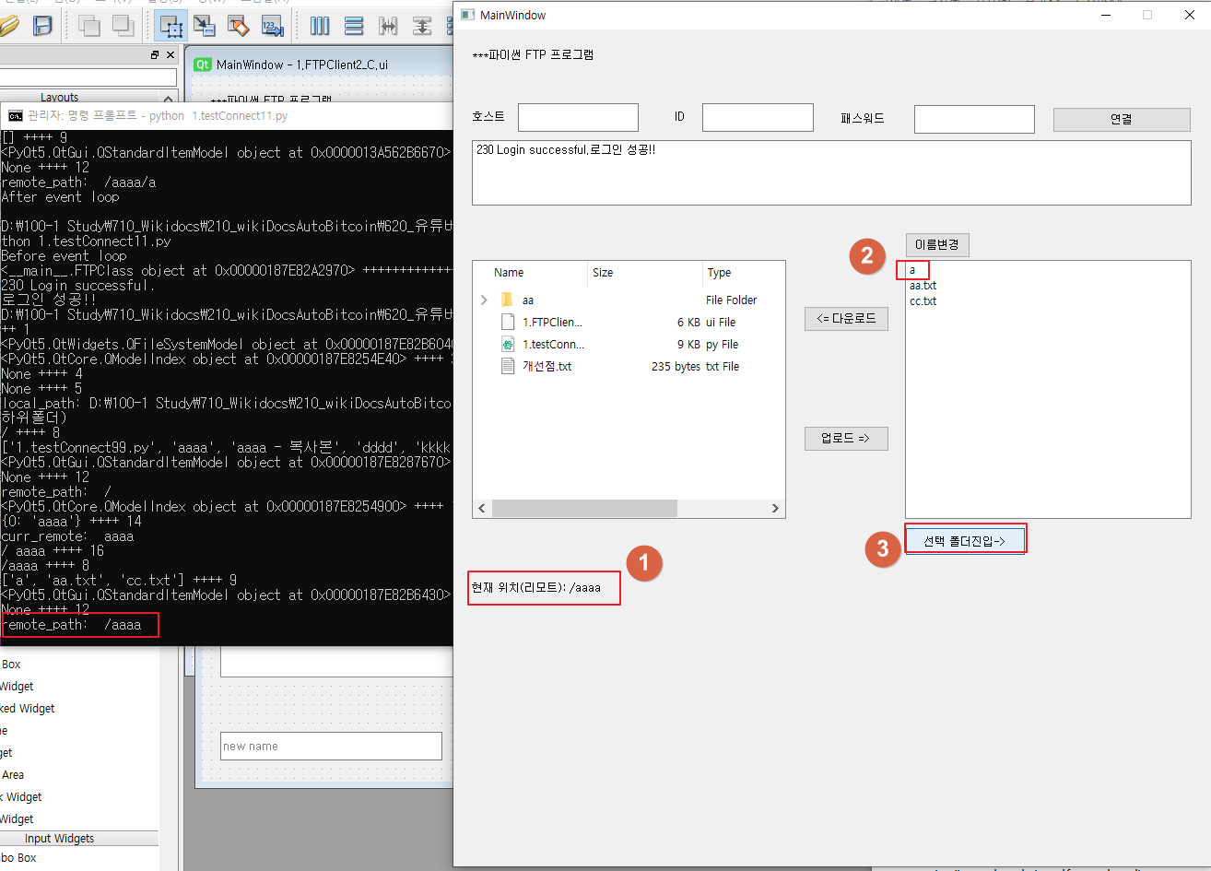Click the Widget Box filter search field
This screenshot has height=871, width=1211.
point(88,77)
